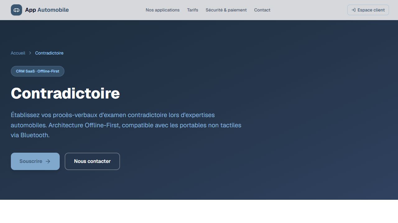398x223 pixels.
Task: Click the App Automobile car logo icon
Action: tap(16, 10)
